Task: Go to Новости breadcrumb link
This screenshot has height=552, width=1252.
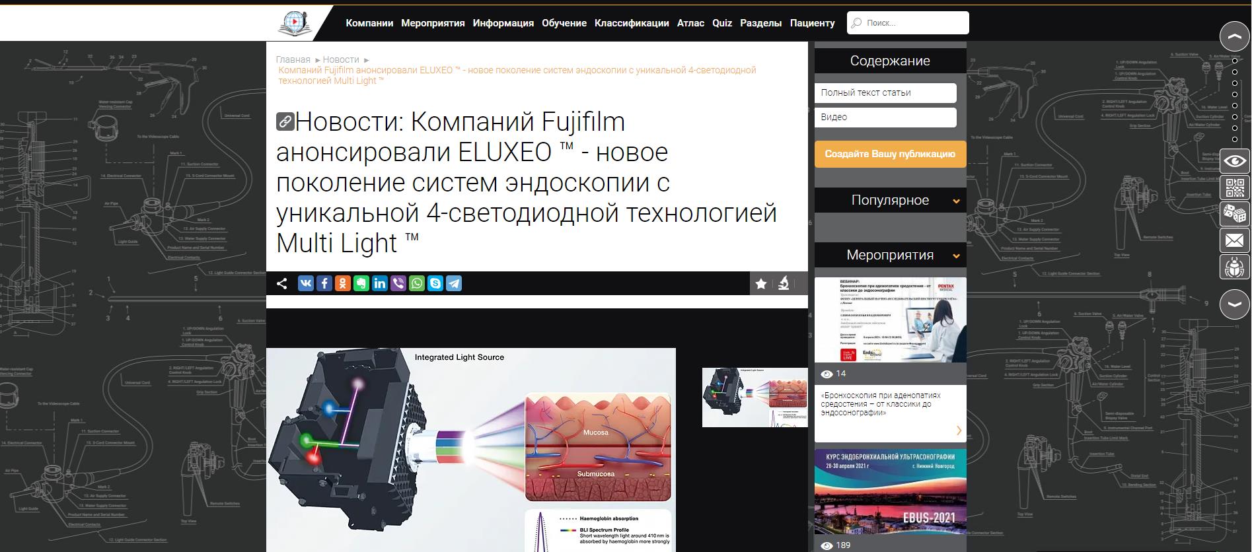Action: [341, 59]
